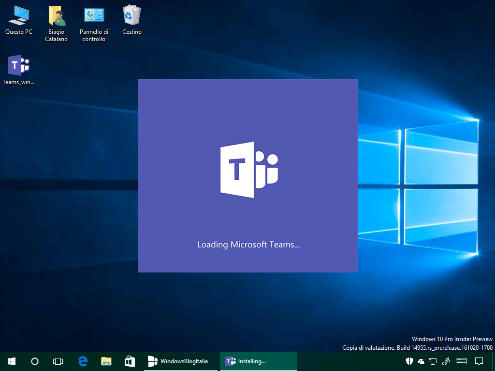
Task: Launch Microsoft Edge from taskbar
Action: (x=83, y=361)
